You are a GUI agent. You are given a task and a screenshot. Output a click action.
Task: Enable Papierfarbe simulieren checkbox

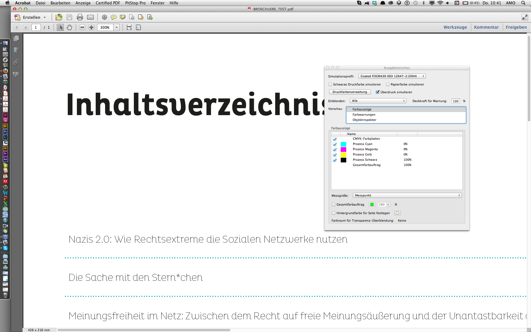388,84
